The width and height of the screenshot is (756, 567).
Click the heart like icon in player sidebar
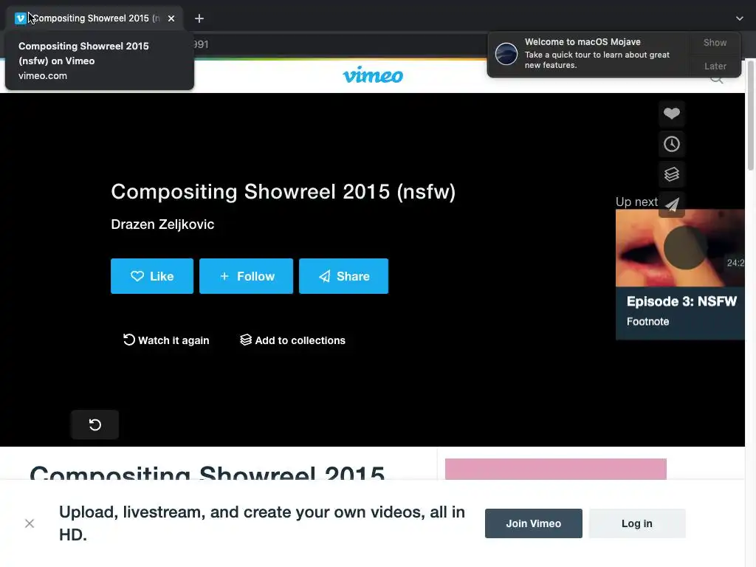672,114
